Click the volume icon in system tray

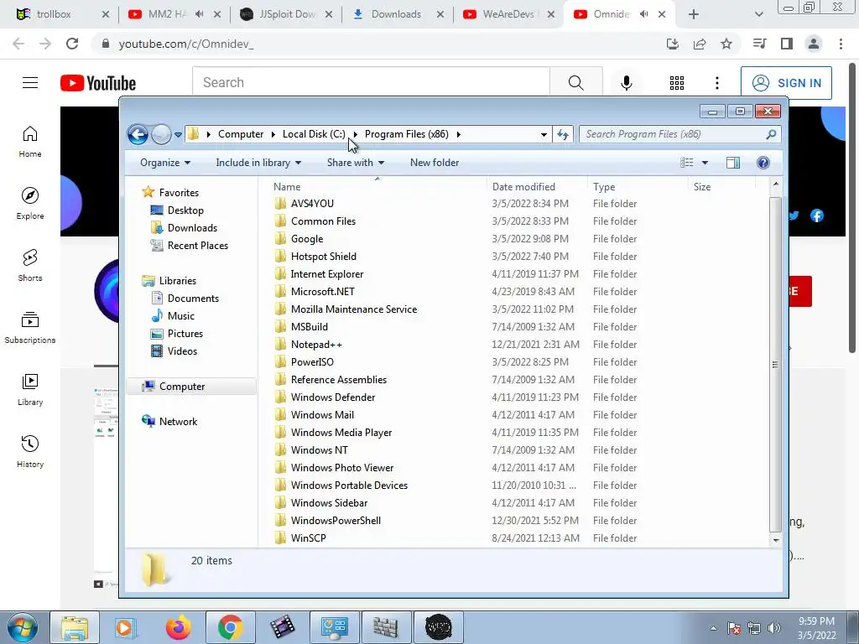tap(774, 628)
